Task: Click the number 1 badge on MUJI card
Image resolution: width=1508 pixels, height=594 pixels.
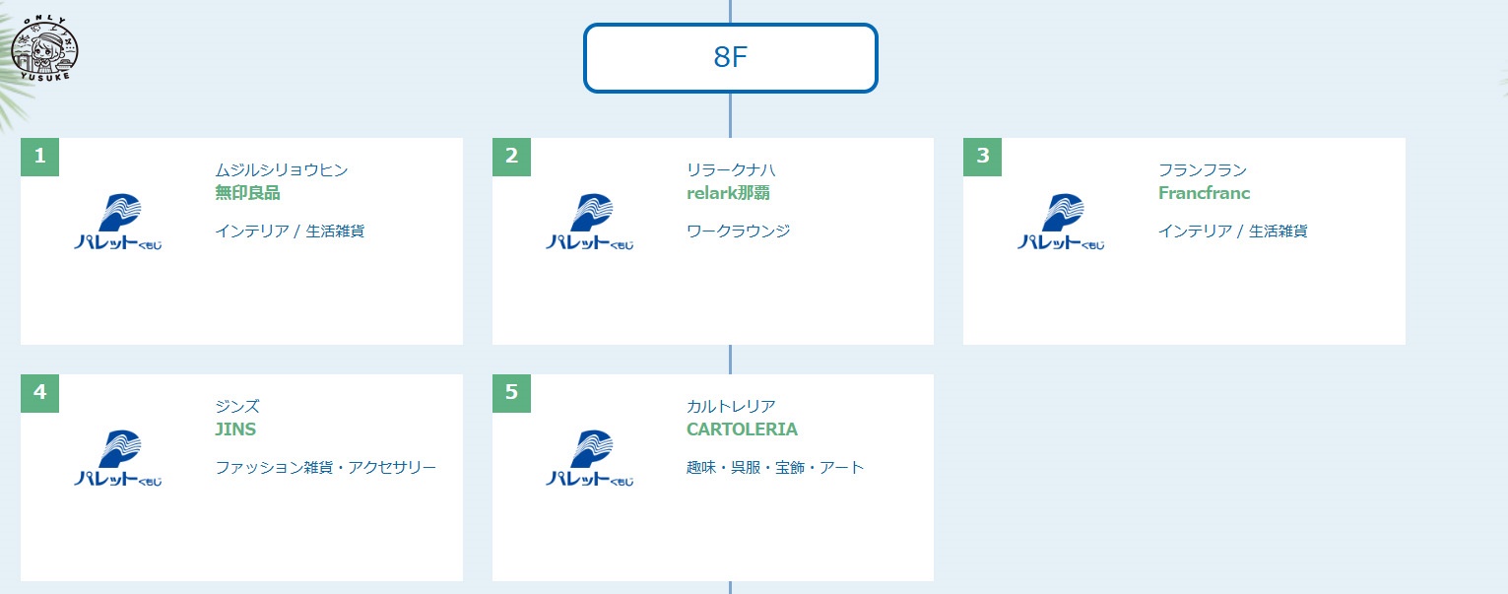Action: pyautogui.click(x=39, y=157)
